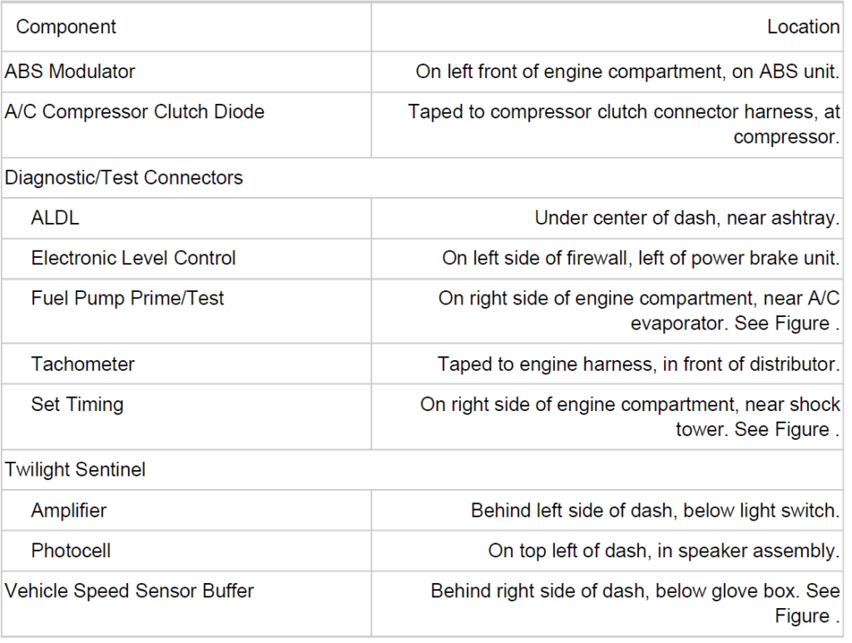
Task: Select the ABS Modulator row label
Action: 70,72
